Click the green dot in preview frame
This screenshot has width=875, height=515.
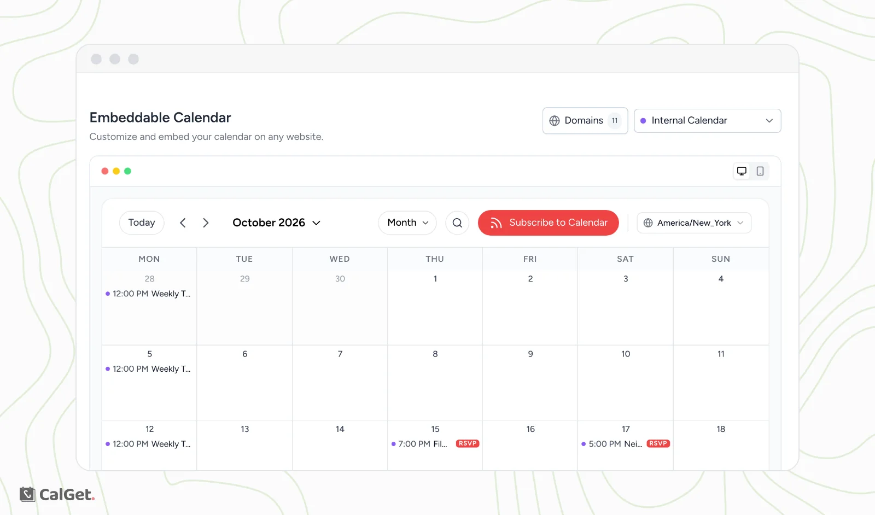pyautogui.click(x=127, y=171)
